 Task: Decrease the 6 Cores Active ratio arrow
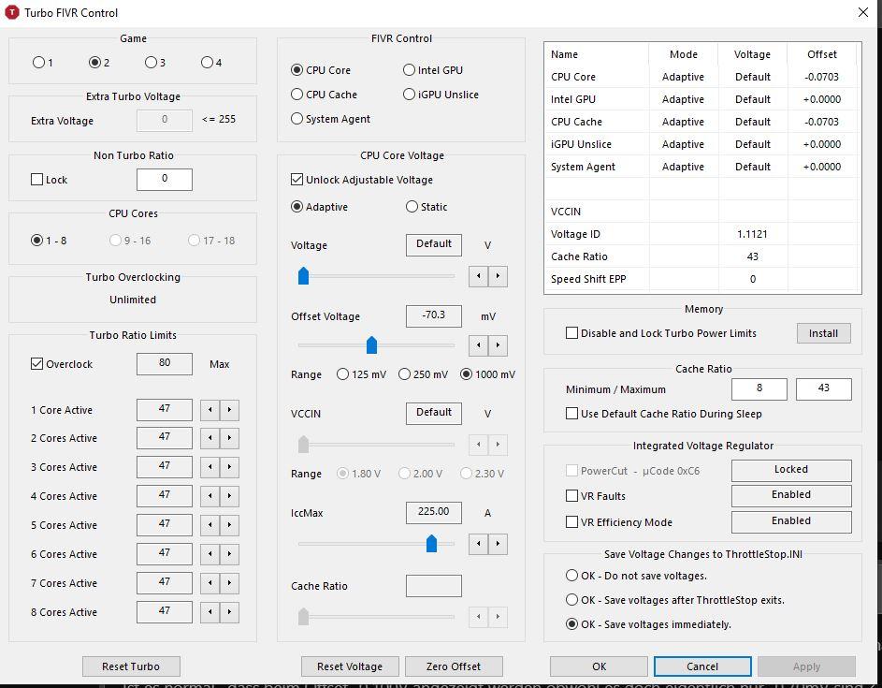(x=210, y=554)
